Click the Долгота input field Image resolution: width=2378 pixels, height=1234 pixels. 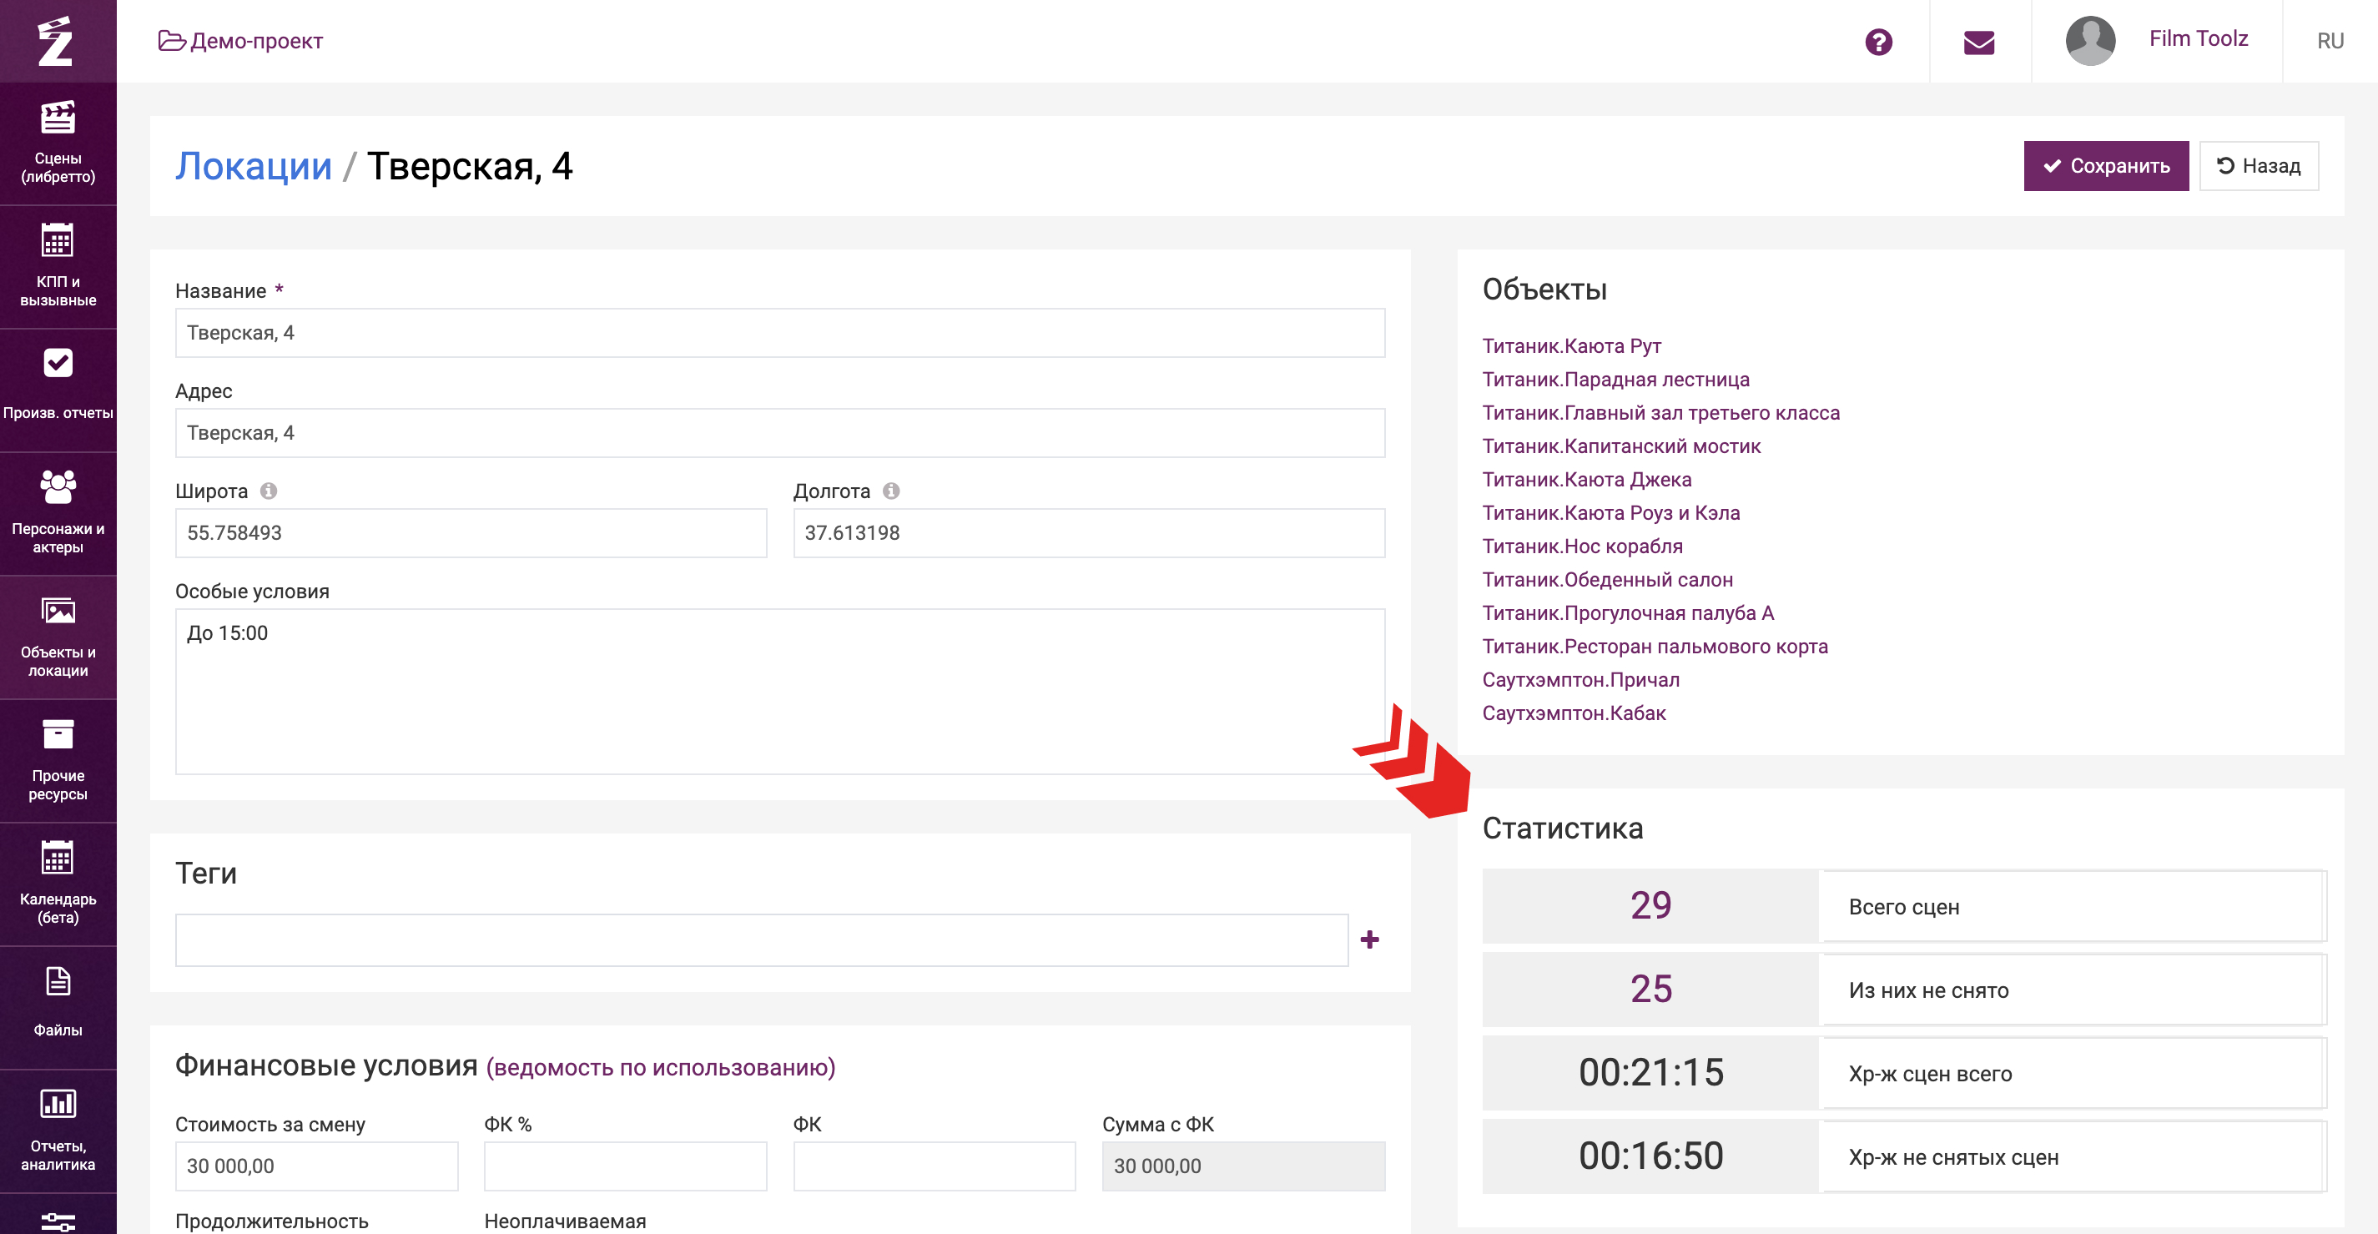coord(1090,532)
